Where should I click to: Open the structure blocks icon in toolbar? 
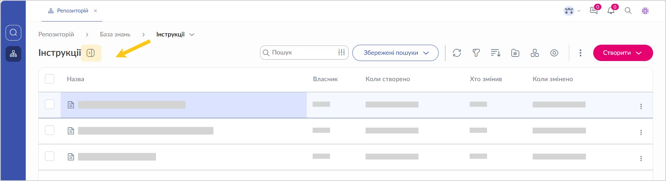click(535, 53)
